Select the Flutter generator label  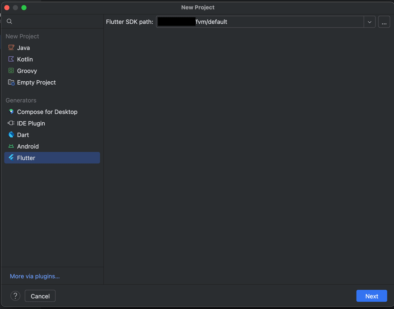coord(26,158)
